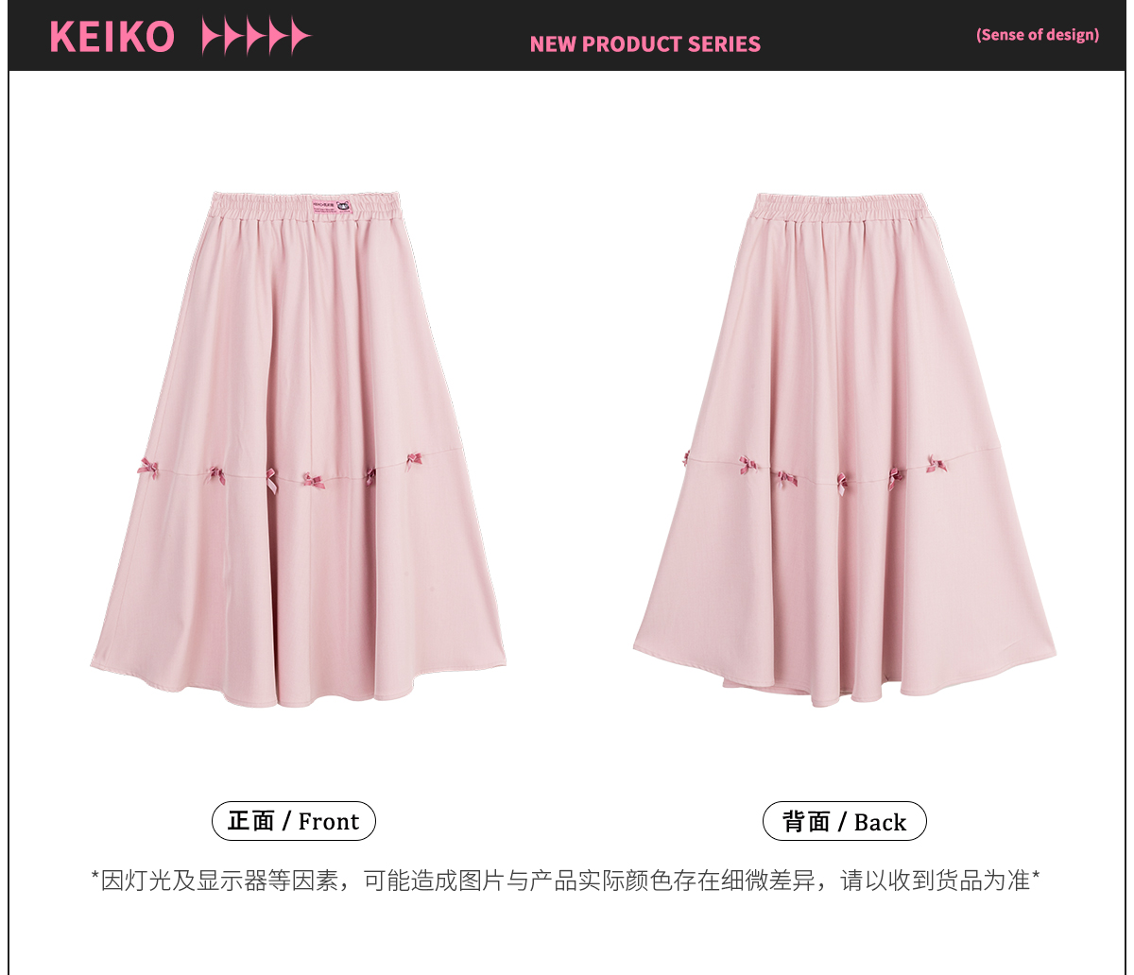The width and height of the screenshot is (1134, 975).
Task: Select the 正面 / Front label button
Action: click(294, 821)
